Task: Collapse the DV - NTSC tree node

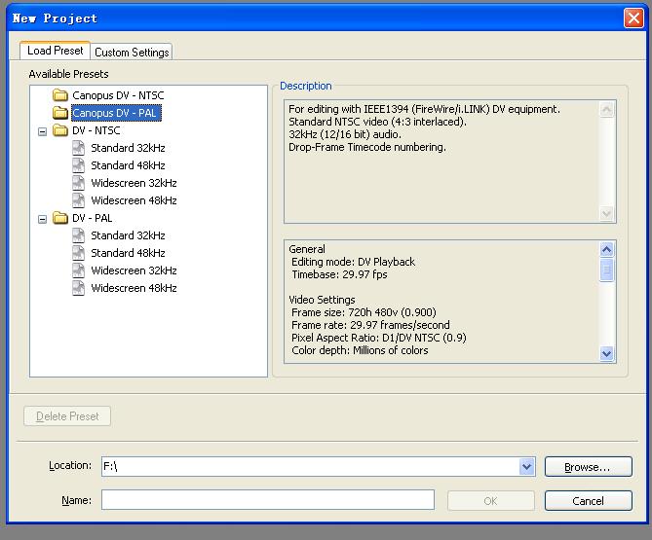Action: click(x=42, y=131)
